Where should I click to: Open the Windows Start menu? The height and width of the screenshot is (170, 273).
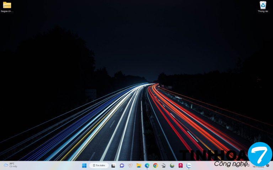tap(84, 165)
